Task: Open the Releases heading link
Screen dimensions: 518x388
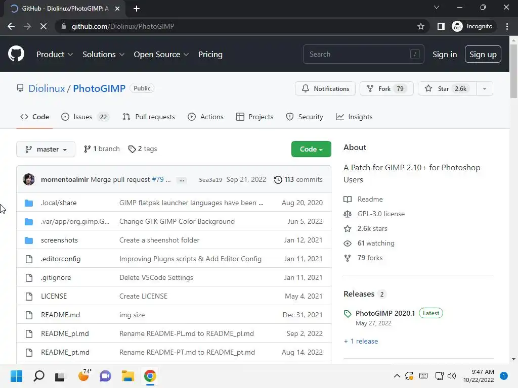Action: click(359, 294)
